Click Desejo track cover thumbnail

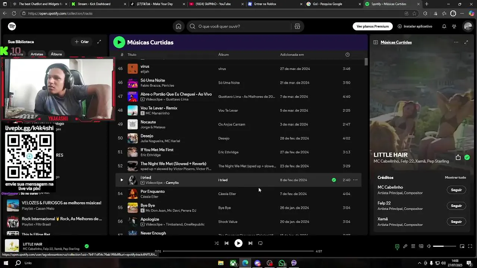tap(133, 138)
